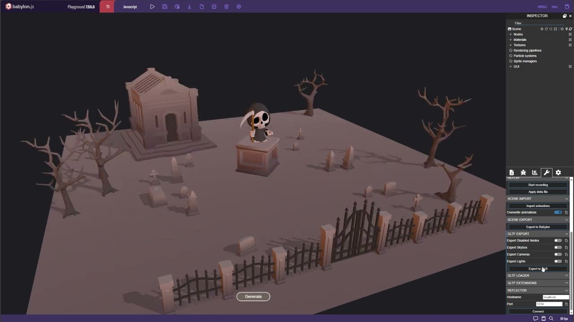Expand the Nodes tree with its plus sign
574x322 pixels.
pyautogui.click(x=510, y=34)
